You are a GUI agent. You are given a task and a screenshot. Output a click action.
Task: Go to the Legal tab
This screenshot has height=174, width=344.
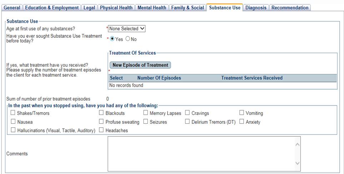pos(89,7)
